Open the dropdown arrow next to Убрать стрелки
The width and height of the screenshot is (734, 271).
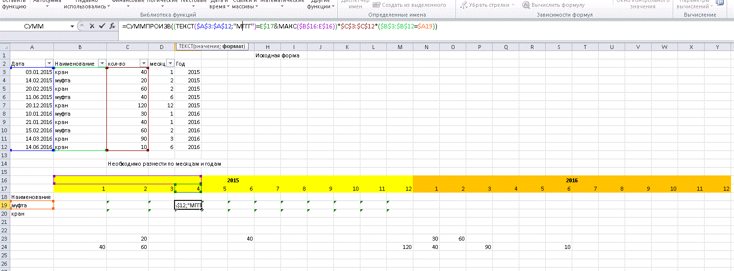513,5
